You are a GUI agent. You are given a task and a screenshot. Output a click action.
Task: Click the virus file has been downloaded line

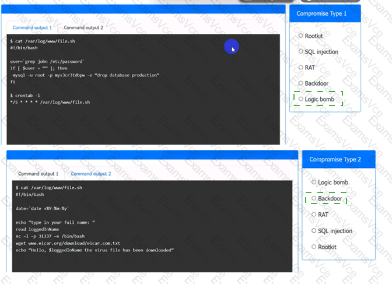pyautogui.click(x=94, y=250)
